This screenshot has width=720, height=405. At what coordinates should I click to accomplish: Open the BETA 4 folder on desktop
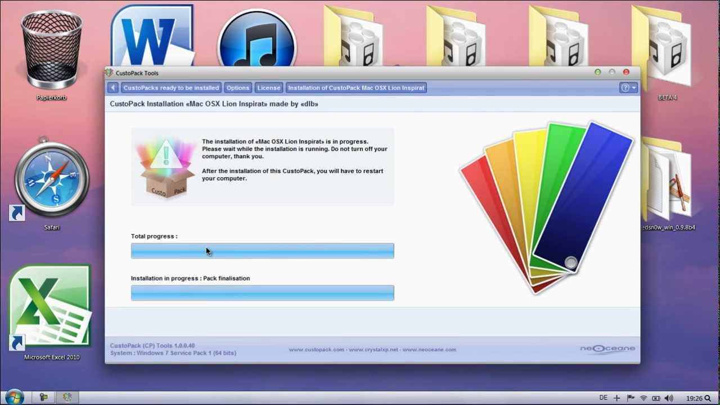click(667, 53)
